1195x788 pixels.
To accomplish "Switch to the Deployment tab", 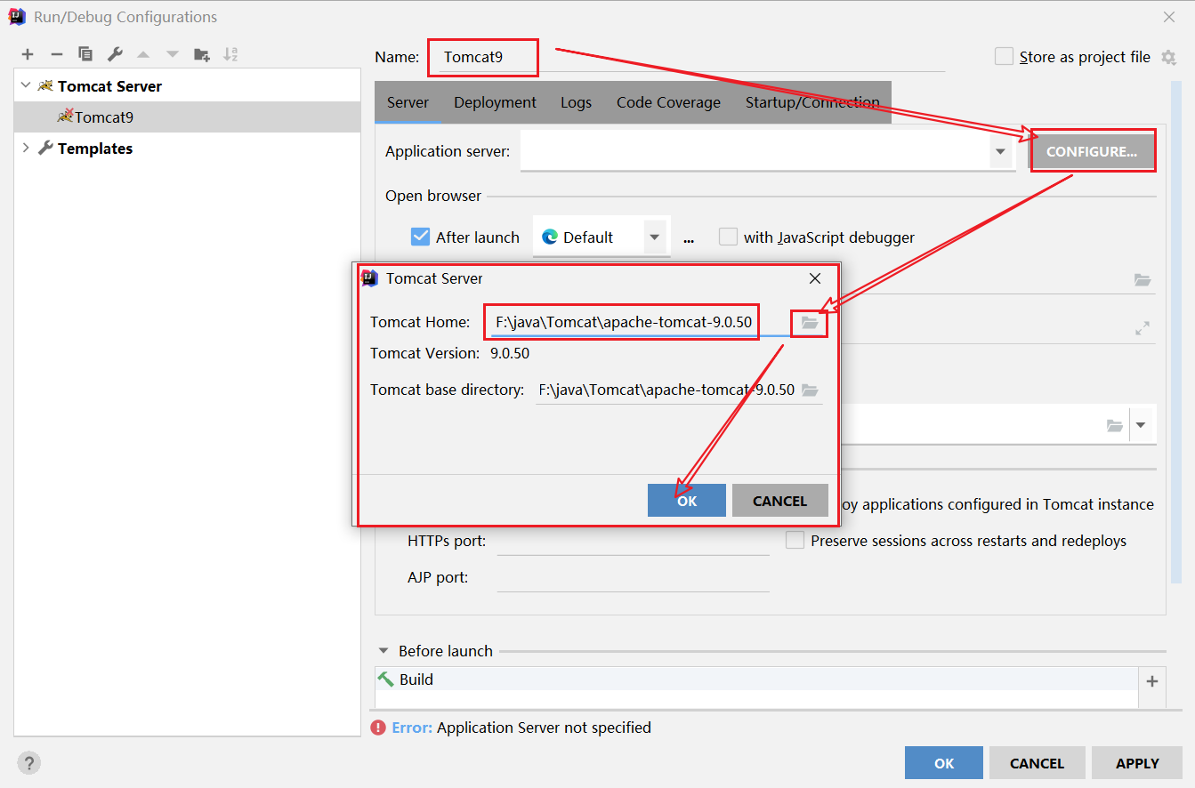I will [x=495, y=102].
